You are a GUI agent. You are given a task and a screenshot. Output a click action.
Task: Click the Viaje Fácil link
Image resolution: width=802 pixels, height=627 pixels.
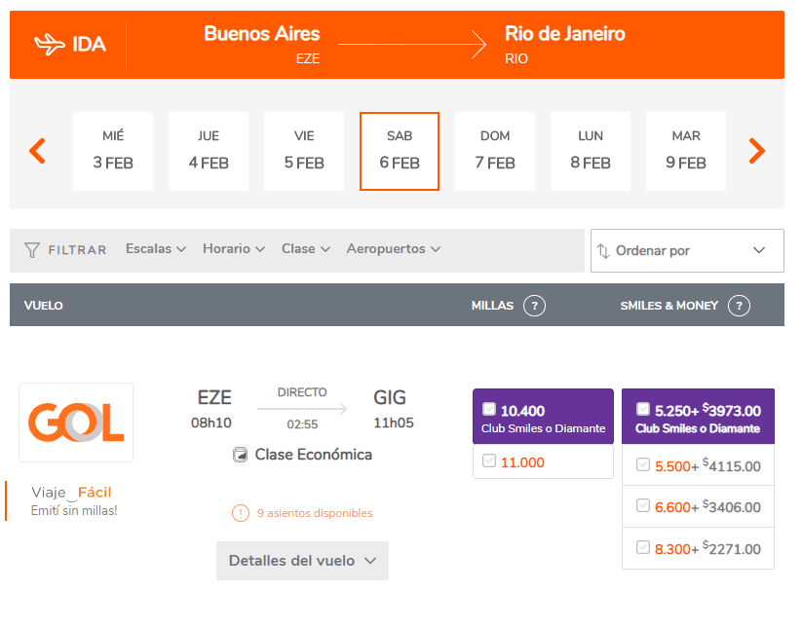click(78, 493)
